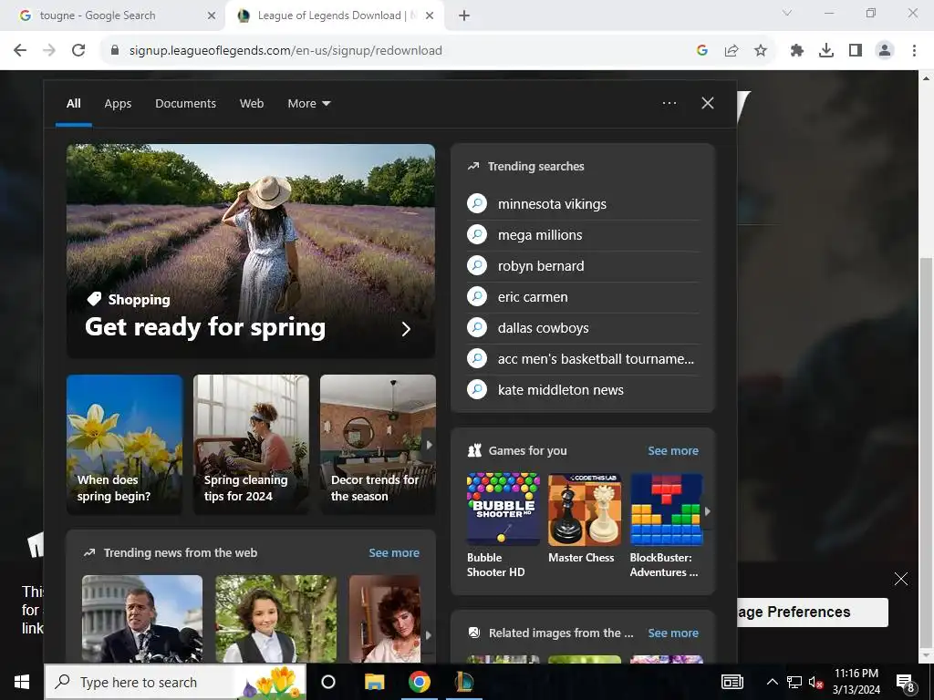Close the League of Legends Download tab

[430, 16]
